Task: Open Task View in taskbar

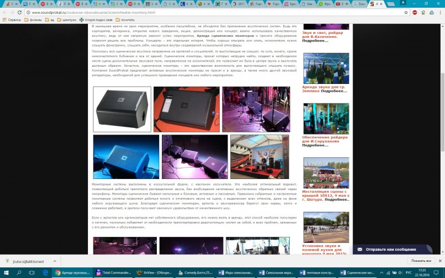Action: [32, 272]
